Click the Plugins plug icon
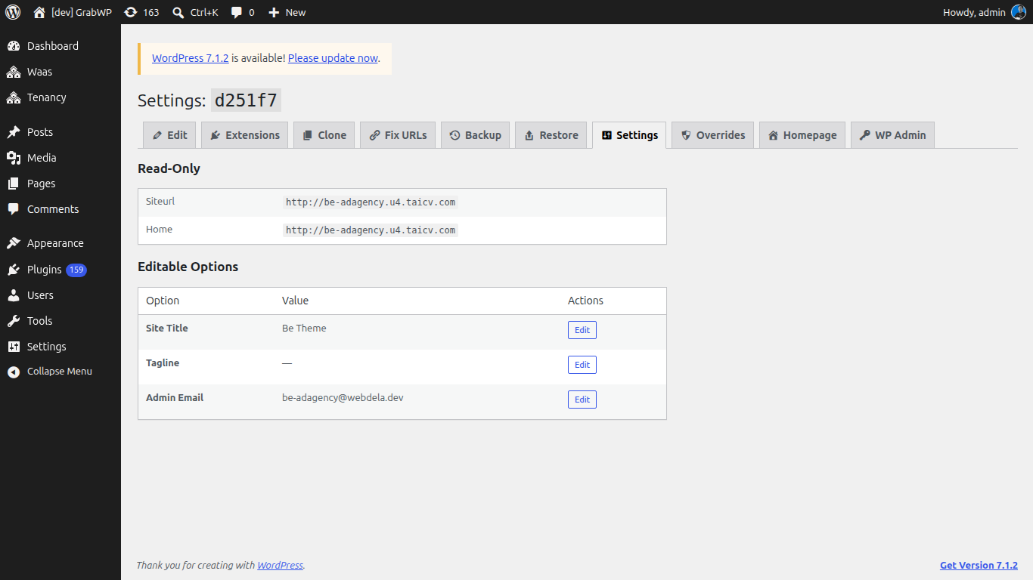1033x580 pixels. (x=14, y=270)
